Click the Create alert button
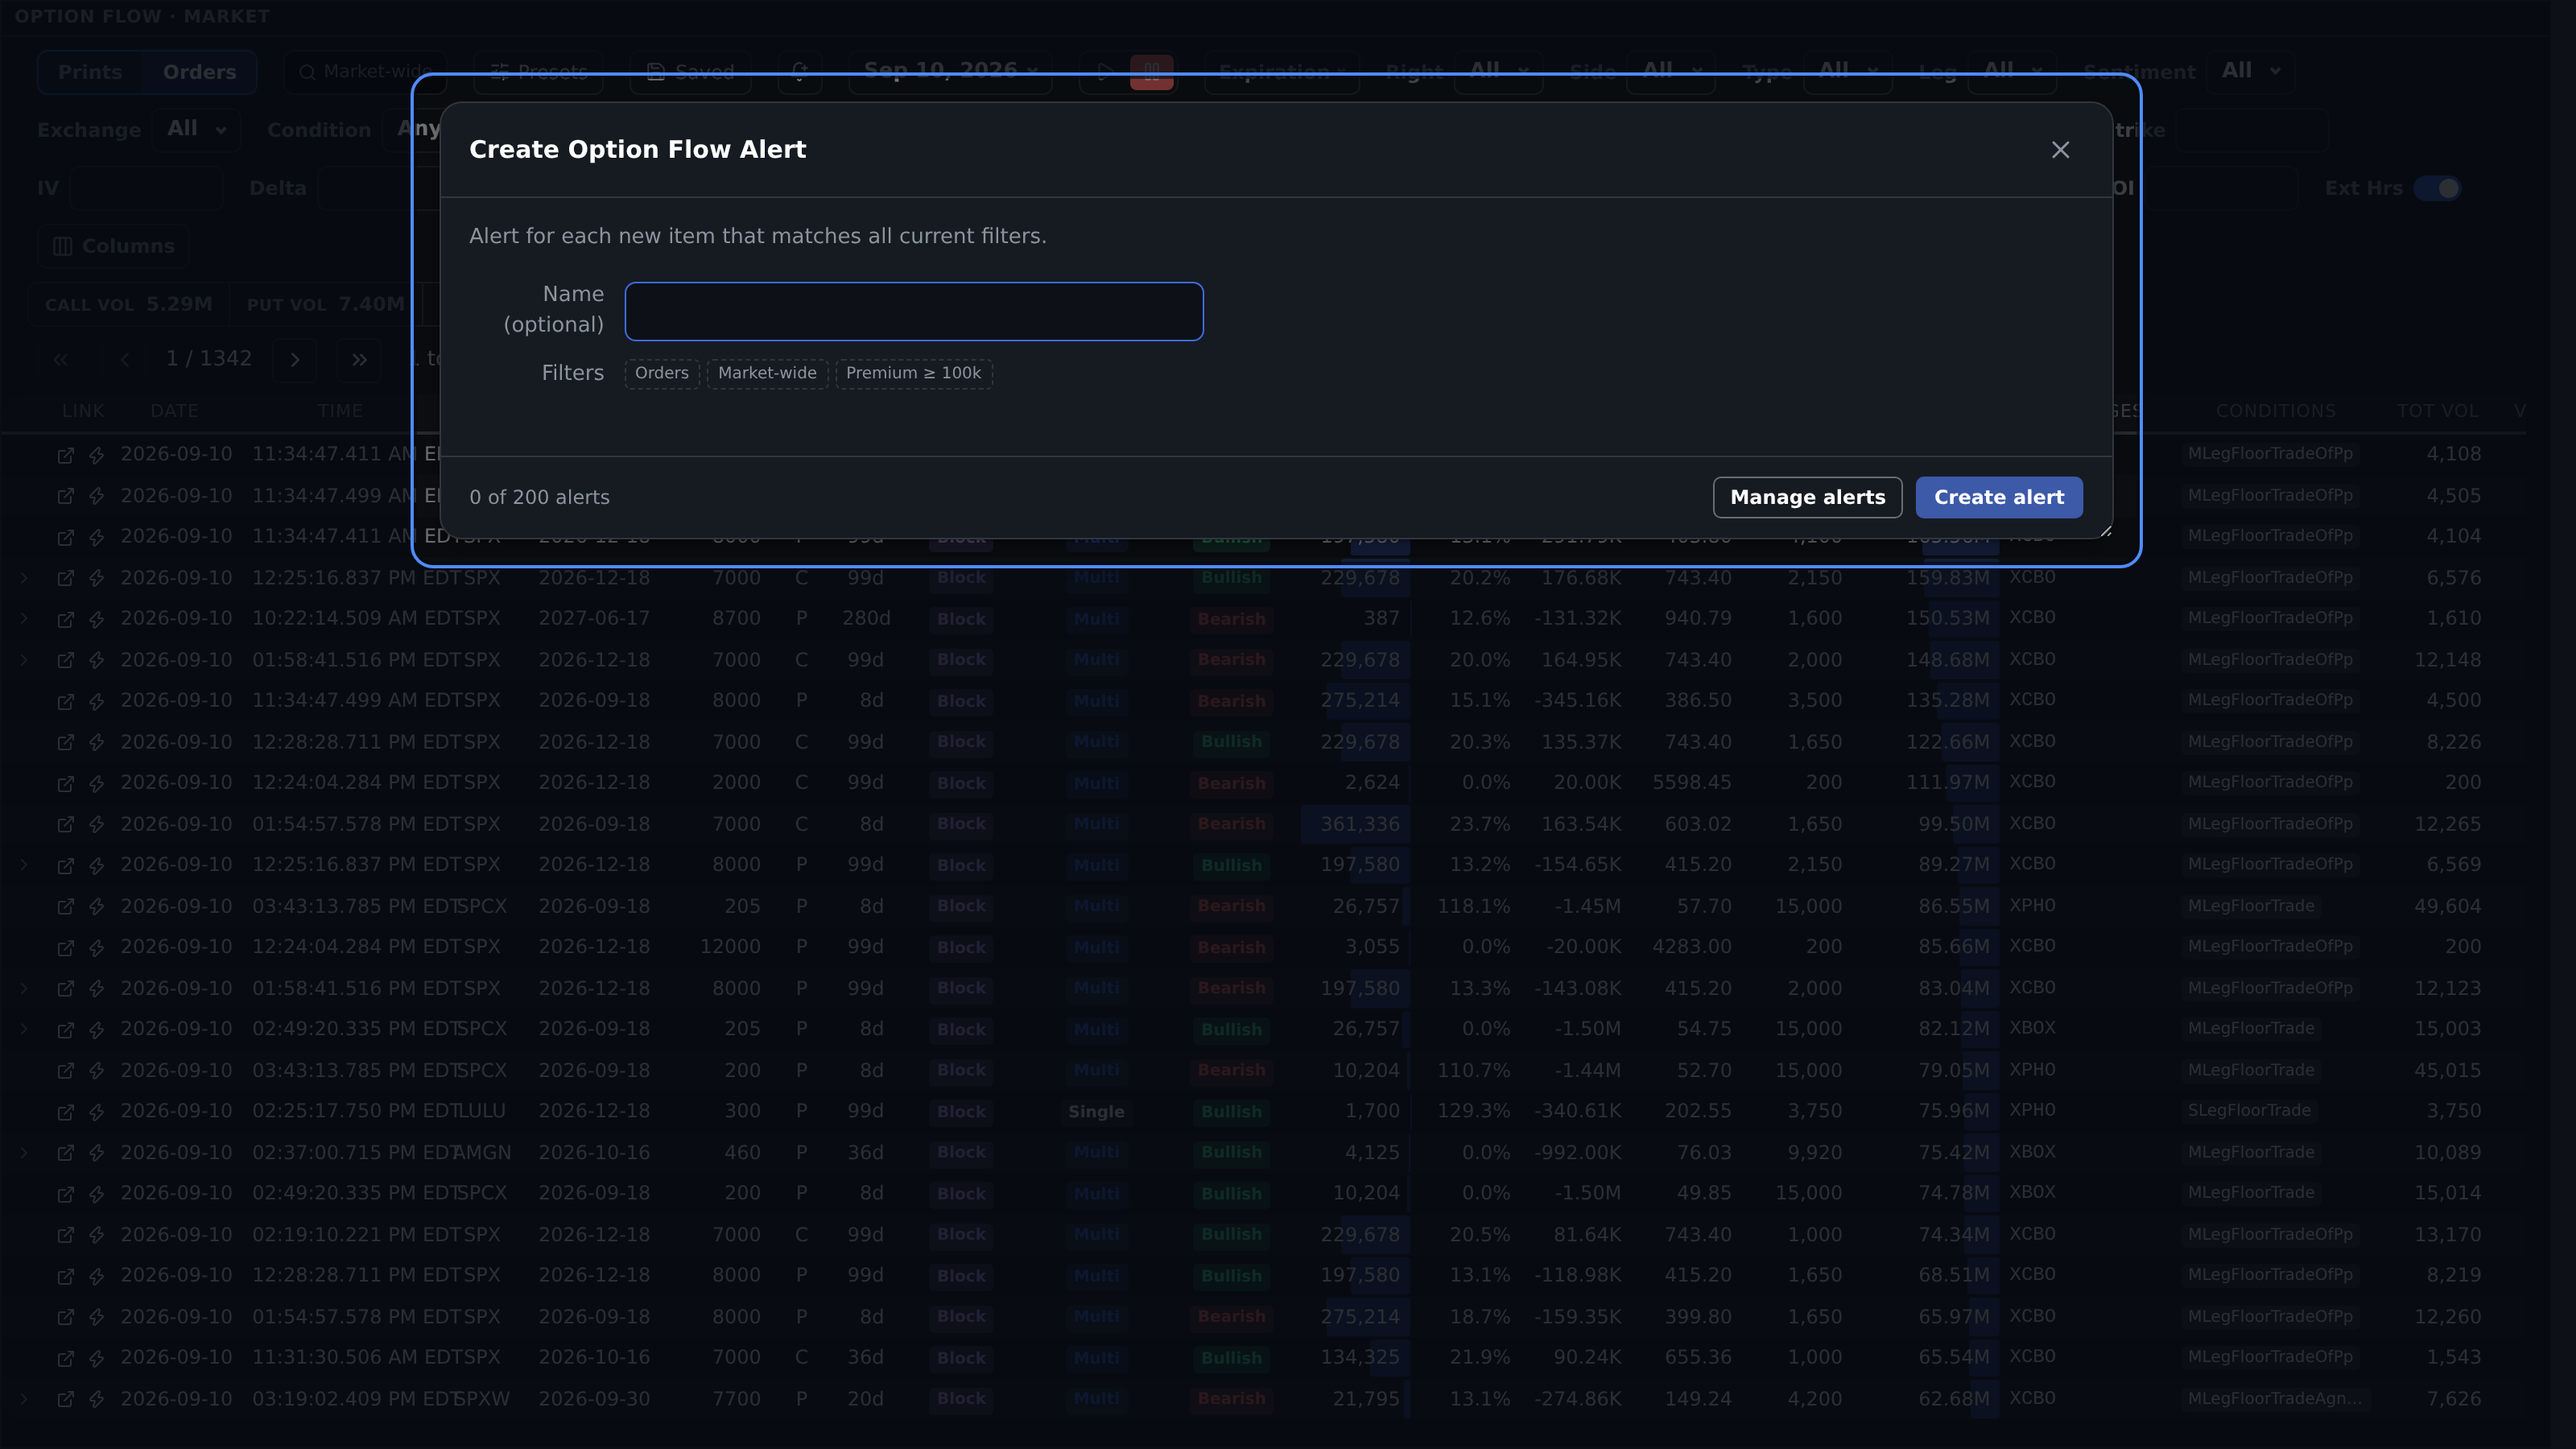This screenshot has height=1449, width=2576. pyautogui.click(x=1999, y=497)
